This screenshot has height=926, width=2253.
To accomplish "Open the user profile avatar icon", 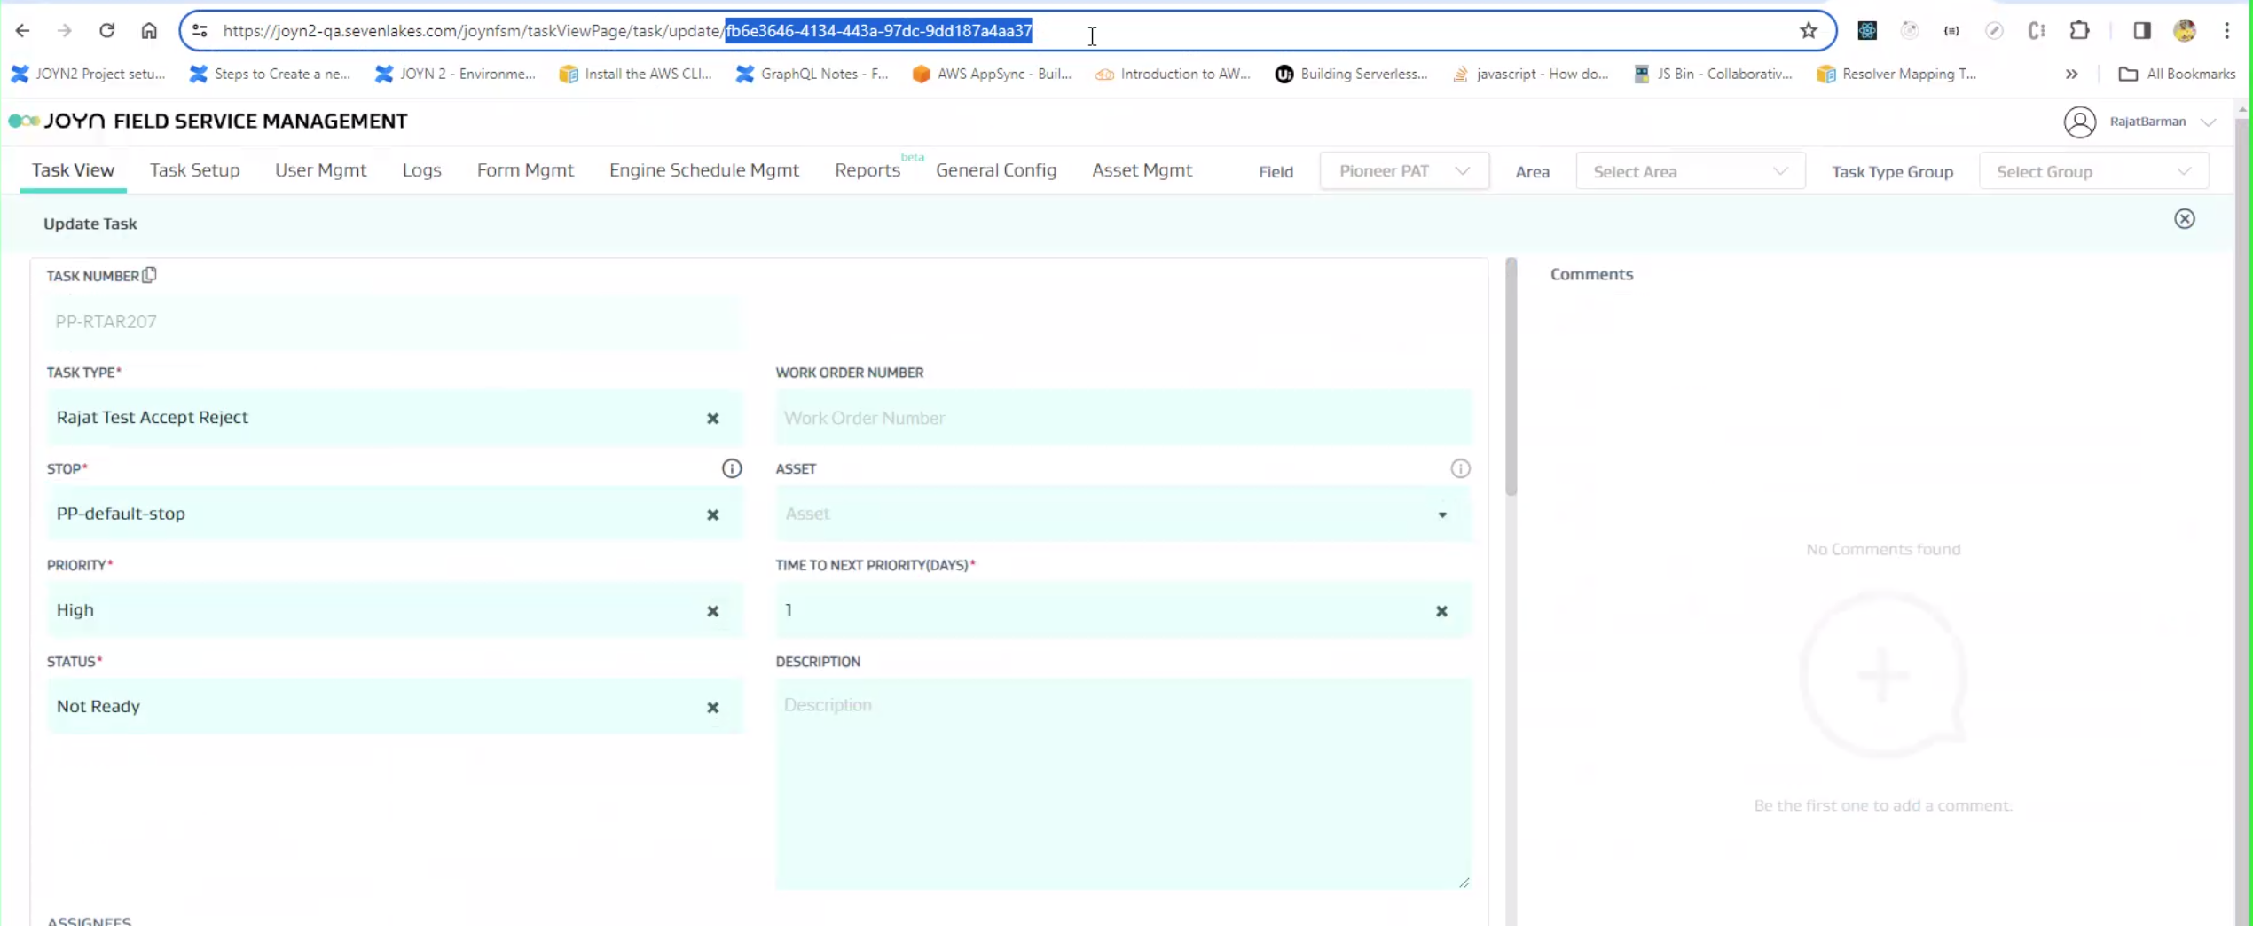I will click(2079, 122).
